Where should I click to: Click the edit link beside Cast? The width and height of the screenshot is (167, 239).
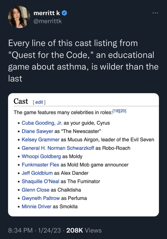click(x=39, y=102)
